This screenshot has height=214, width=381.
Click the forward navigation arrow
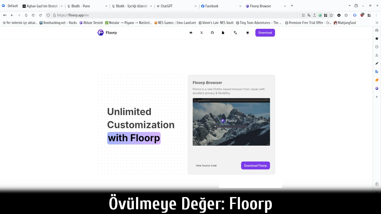coord(19,15)
